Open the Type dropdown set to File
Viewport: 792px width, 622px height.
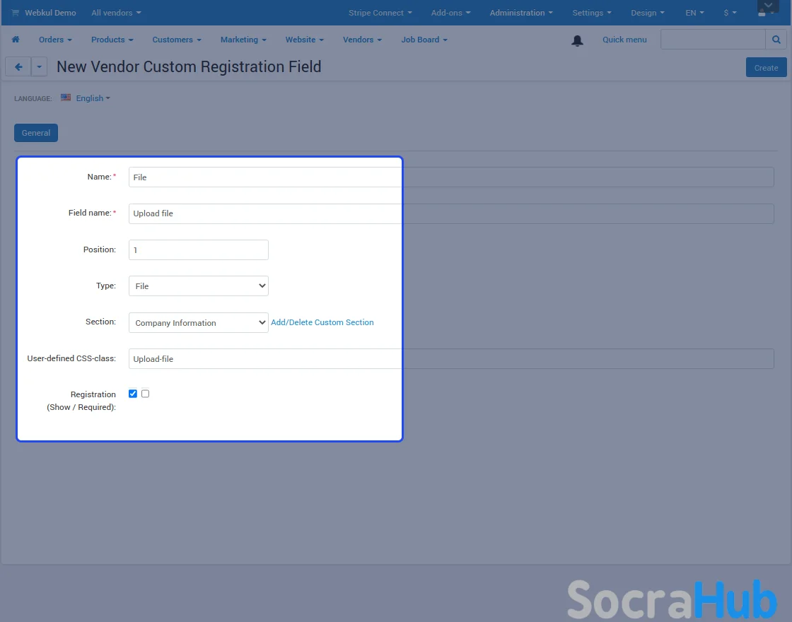(198, 286)
